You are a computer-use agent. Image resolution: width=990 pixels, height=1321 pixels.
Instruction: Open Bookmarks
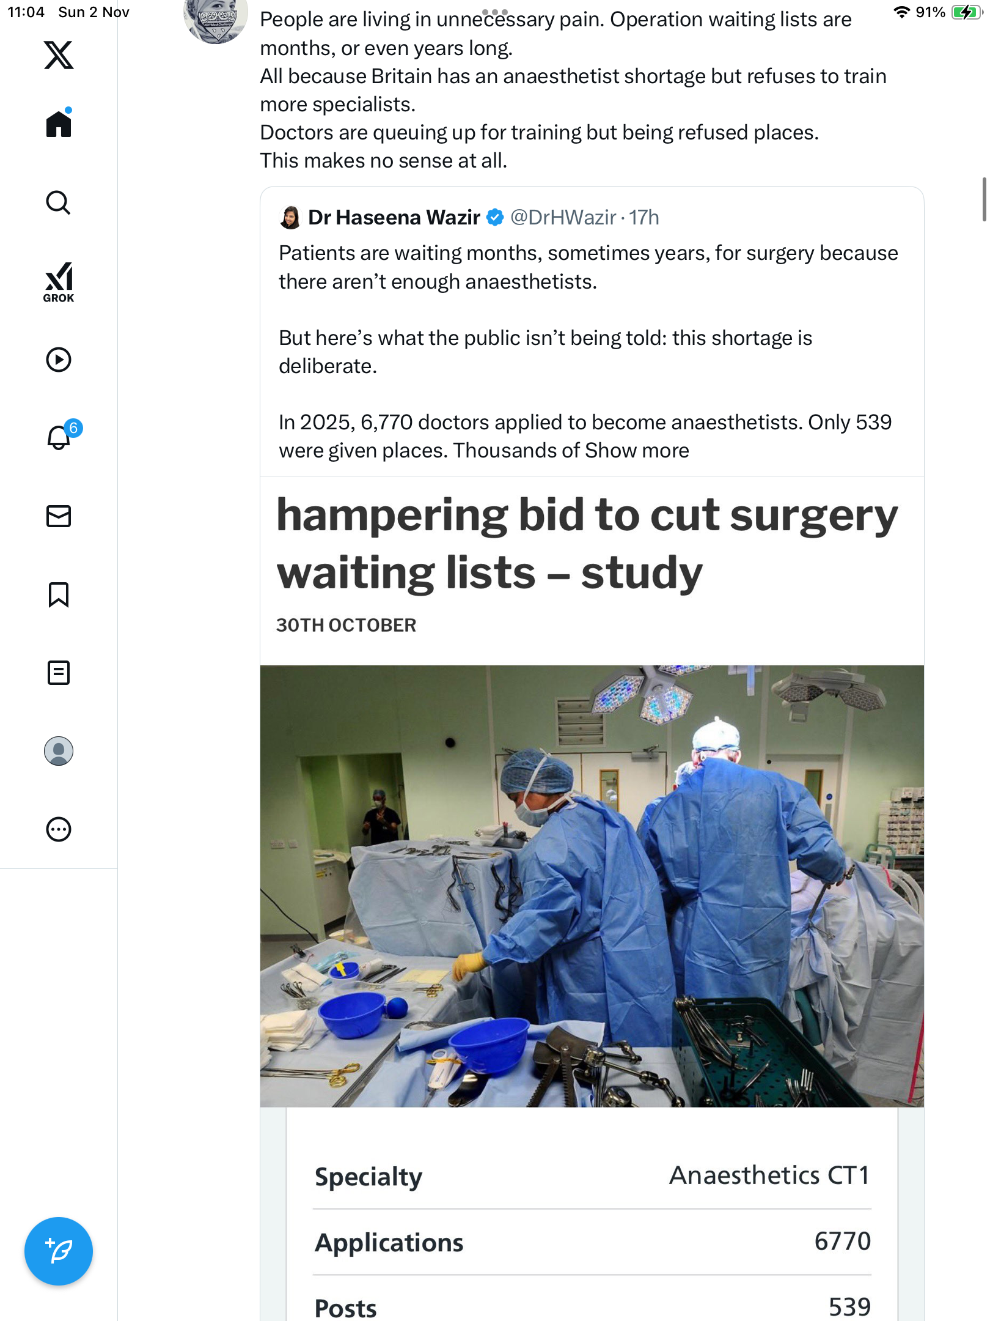tap(59, 594)
